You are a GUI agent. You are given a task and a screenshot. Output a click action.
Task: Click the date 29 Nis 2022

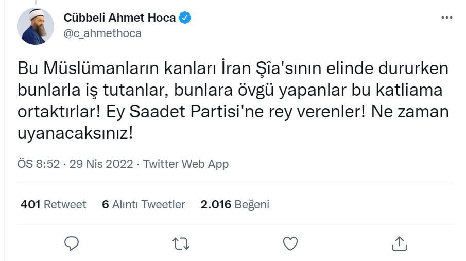(x=101, y=164)
